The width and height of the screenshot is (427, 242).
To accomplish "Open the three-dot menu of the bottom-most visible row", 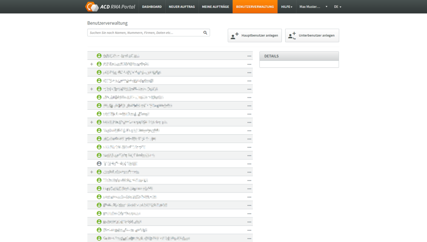I will (249, 239).
